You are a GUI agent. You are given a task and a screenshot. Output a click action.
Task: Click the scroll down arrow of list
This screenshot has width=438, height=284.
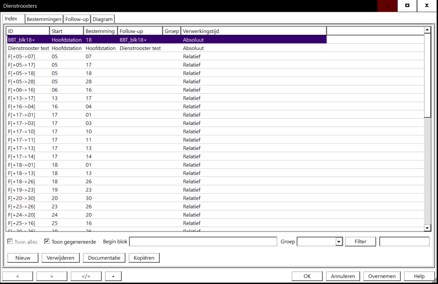[427, 228]
